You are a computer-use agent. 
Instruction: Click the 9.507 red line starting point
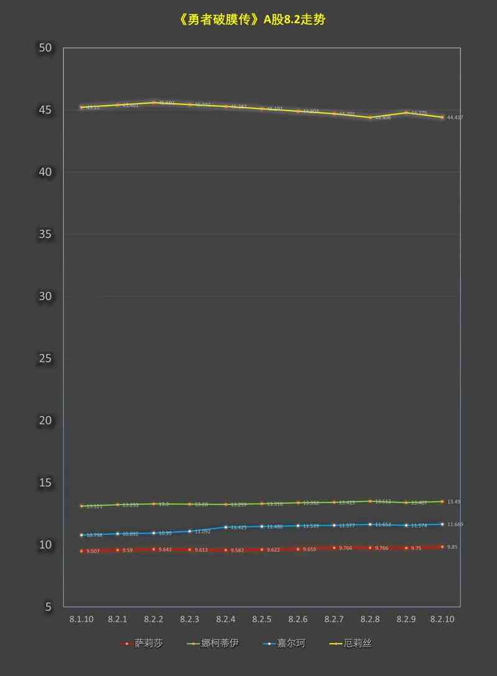point(81,551)
